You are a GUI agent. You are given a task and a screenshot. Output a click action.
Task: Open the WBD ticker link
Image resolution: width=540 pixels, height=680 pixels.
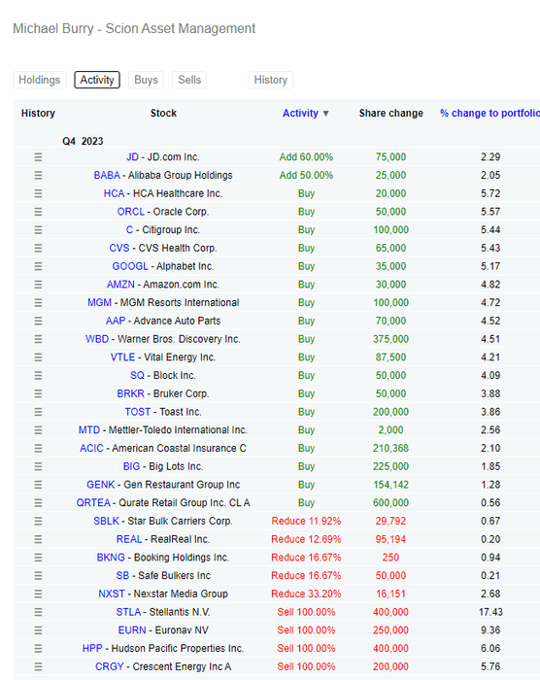(x=97, y=339)
